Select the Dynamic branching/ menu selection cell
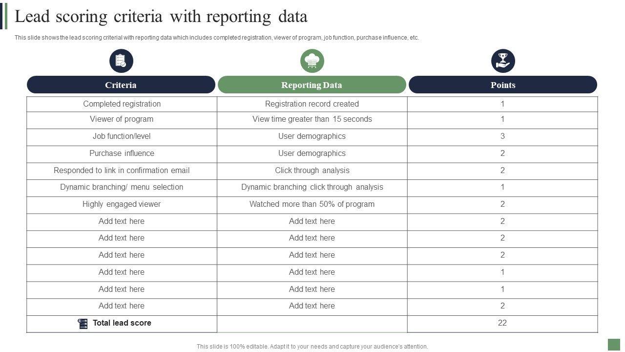 (x=122, y=187)
